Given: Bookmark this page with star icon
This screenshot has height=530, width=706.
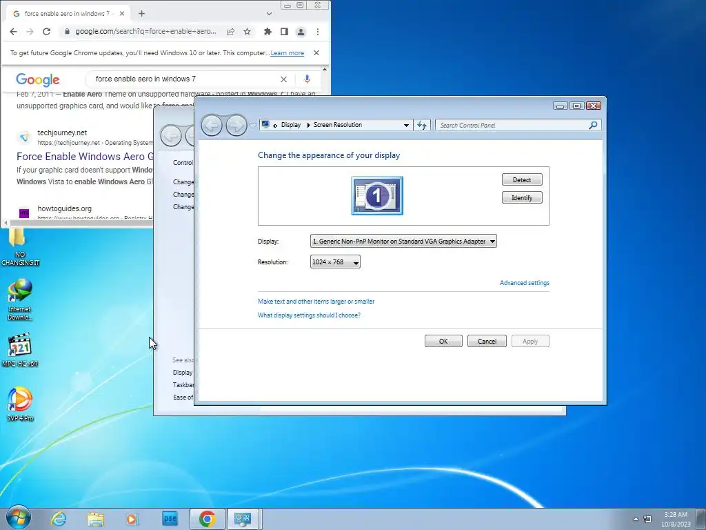Looking at the screenshot, I should [x=248, y=32].
